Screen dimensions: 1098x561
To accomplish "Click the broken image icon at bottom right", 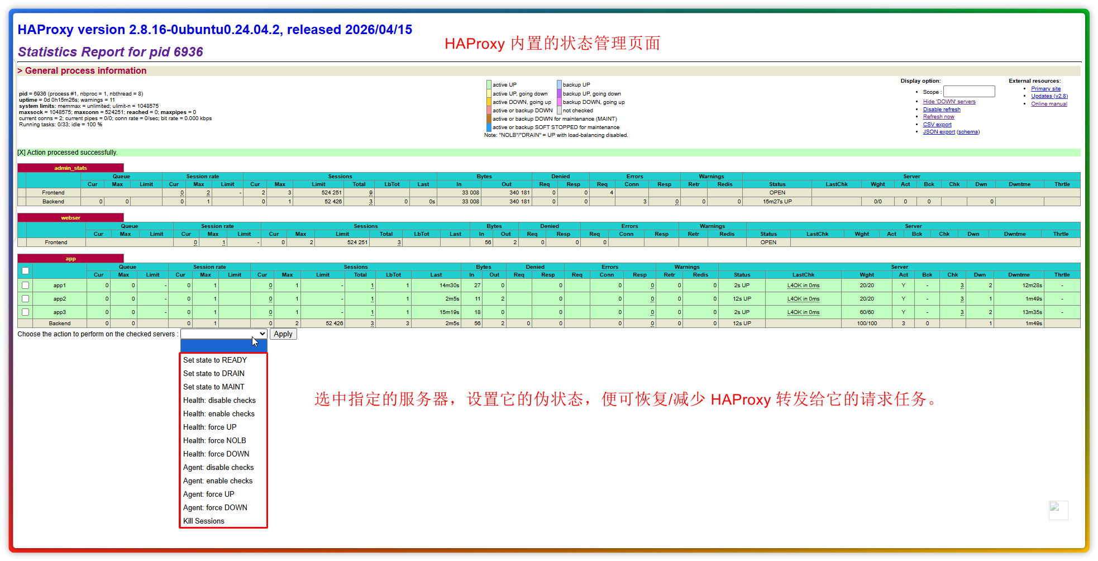I will click(1058, 510).
